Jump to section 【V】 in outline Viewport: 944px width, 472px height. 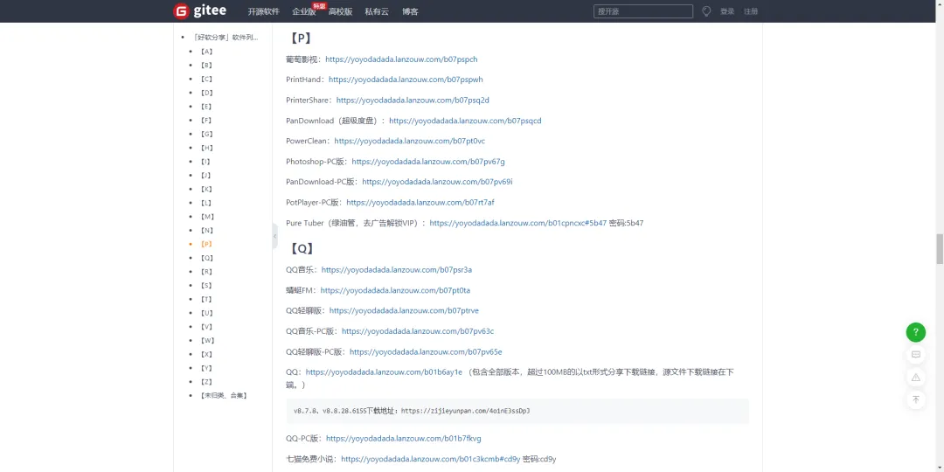point(206,327)
